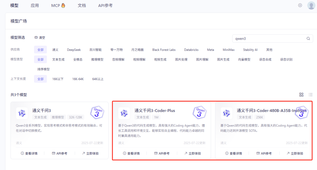This screenshot has width=317, height=170.
Task: Open the settings gear icon
Action: 300,5
